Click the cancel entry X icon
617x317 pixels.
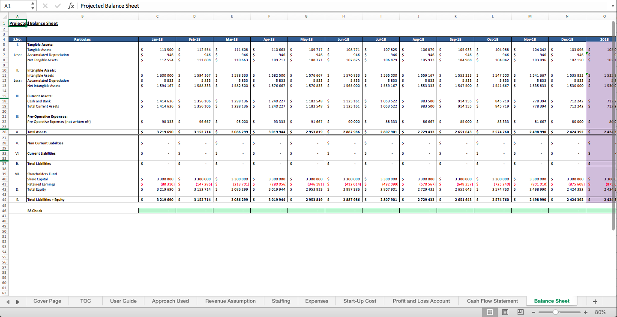[45, 6]
